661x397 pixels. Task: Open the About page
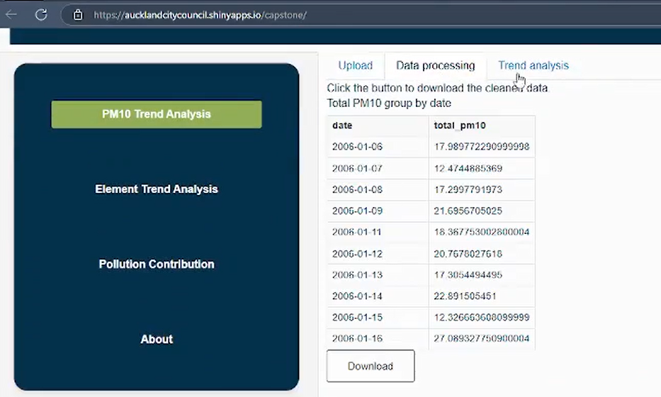(x=157, y=340)
